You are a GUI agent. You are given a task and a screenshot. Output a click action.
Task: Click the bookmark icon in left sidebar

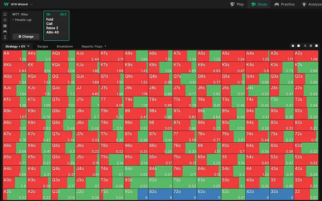pos(5,14)
